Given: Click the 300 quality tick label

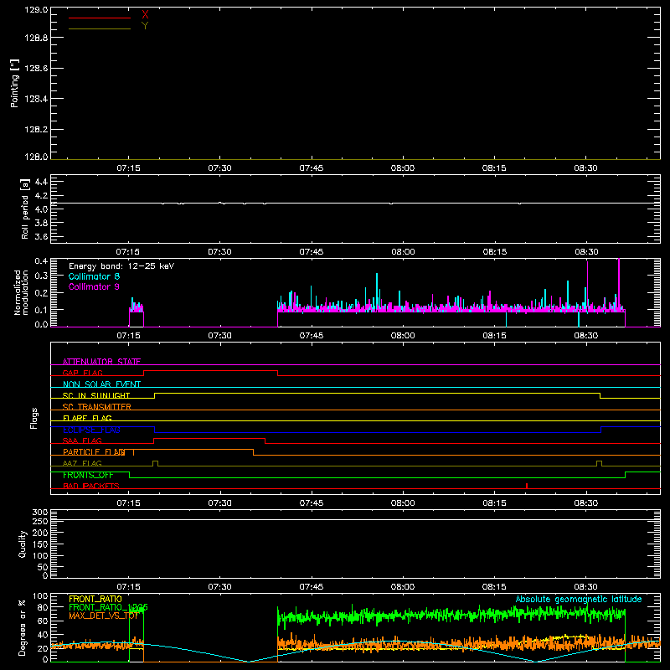Looking at the screenshot, I should 40,513.
